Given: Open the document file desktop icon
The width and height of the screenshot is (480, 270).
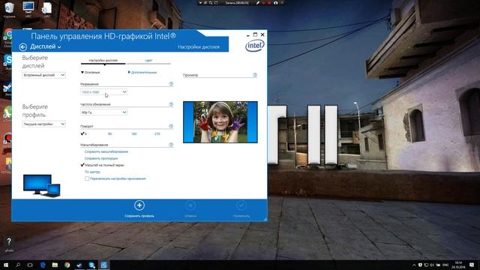Looking at the screenshot, I should [x=47, y=10].
